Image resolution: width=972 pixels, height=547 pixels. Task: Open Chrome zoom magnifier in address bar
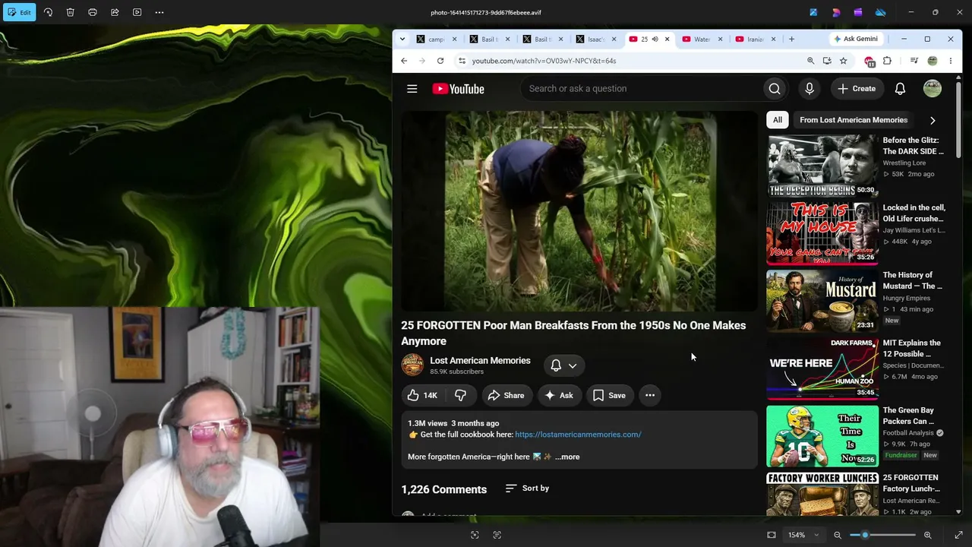[810, 61]
